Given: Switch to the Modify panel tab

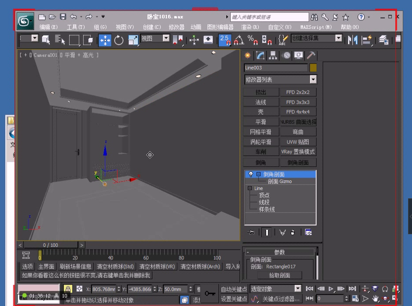Looking at the screenshot, I should coord(261,56).
